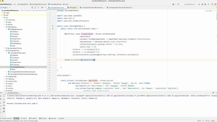
Task: Expand the groupingpartioning folder
Action: pyautogui.click(x=4, y=48)
